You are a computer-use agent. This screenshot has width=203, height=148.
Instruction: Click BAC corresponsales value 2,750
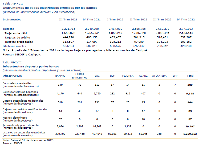point(97,94)
